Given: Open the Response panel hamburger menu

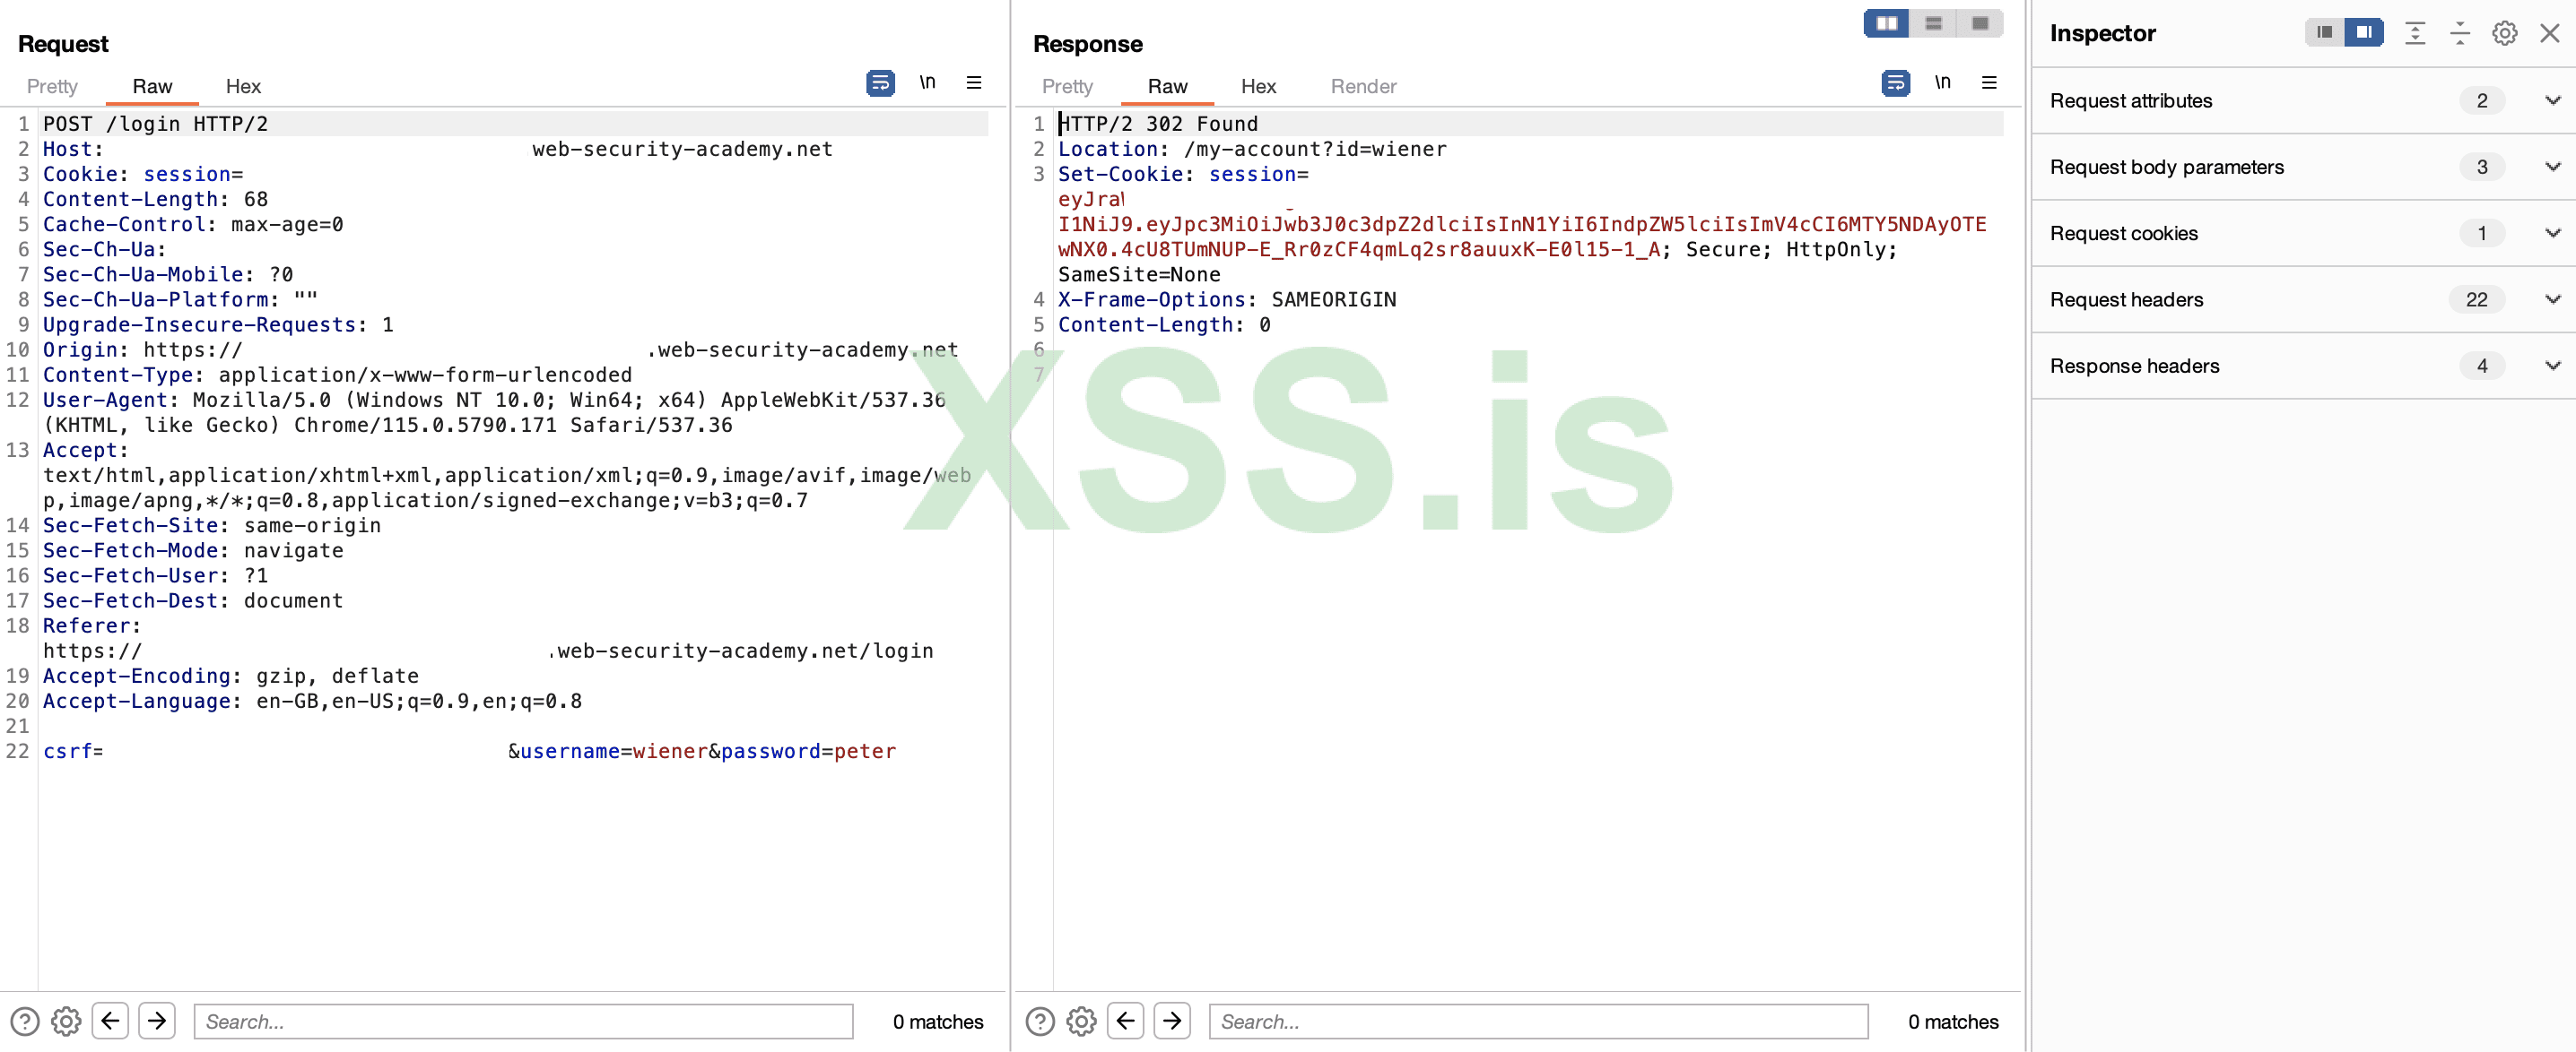Looking at the screenshot, I should click(1988, 83).
